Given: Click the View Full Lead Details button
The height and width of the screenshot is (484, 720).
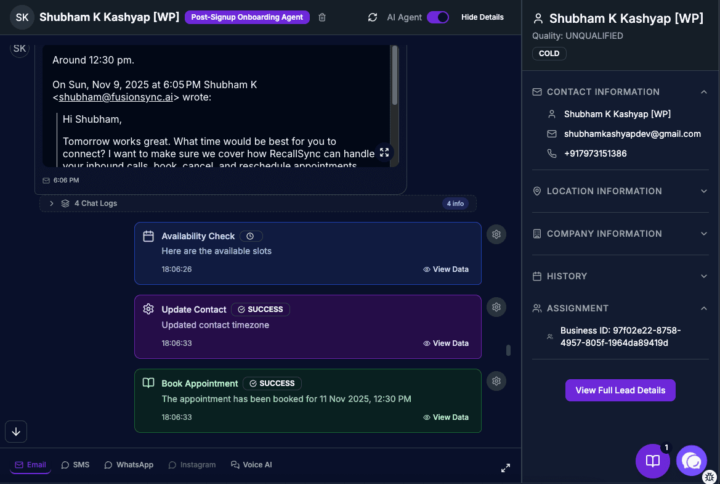Looking at the screenshot, I should click(x=620, y=390).
